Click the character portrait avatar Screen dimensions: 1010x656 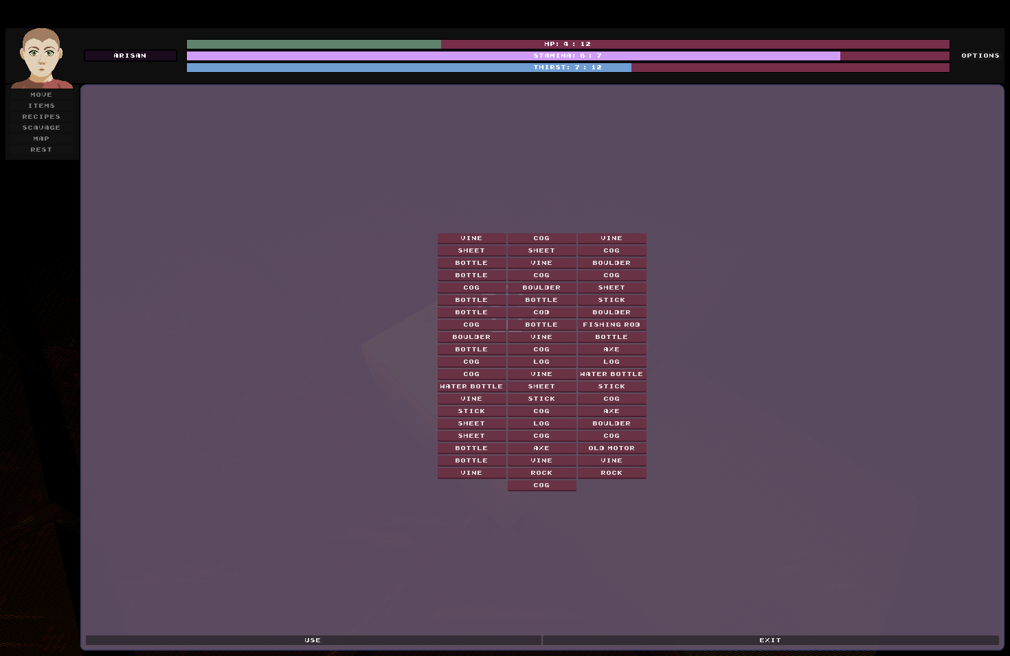tap(41, 58)
